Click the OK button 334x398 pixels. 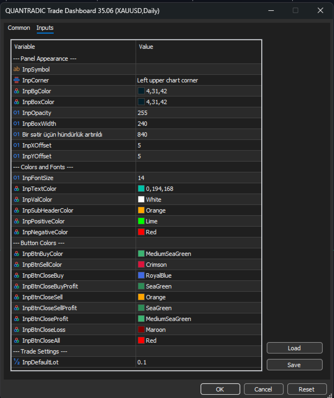coord(220,389)
